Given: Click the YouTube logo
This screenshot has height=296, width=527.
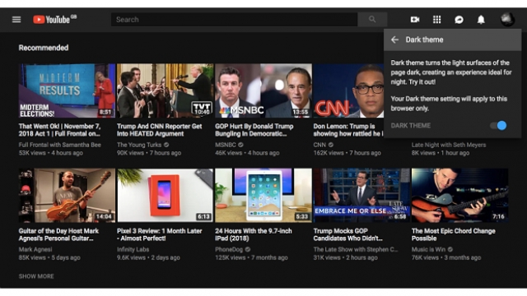Looking at the screenshot, I should 54,20.
